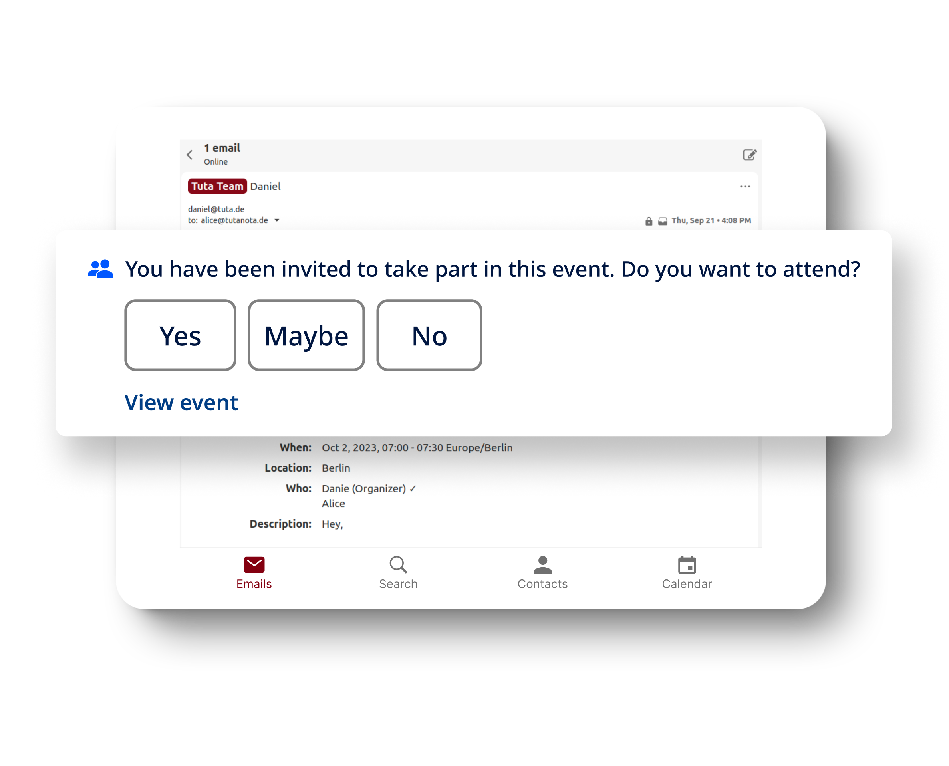Toggle event organizer Danie checkmark

pos(413,488)
